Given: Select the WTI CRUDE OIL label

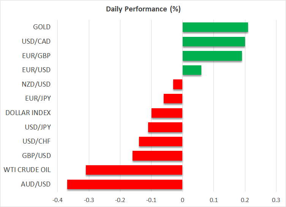Looking at the screenshot, I should click(27, 170).
